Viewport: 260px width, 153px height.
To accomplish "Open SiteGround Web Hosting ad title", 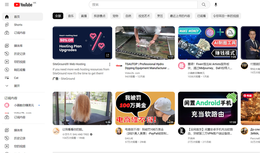I will 69,65.
